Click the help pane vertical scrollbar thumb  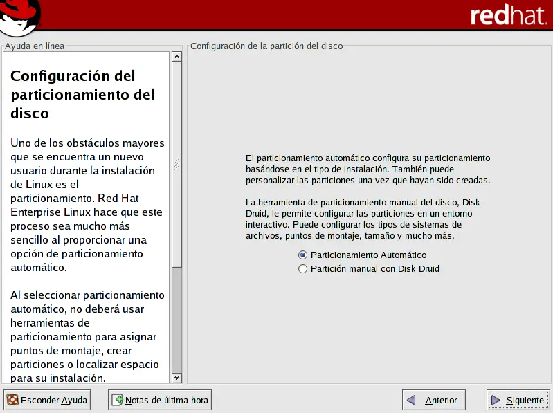176,164
